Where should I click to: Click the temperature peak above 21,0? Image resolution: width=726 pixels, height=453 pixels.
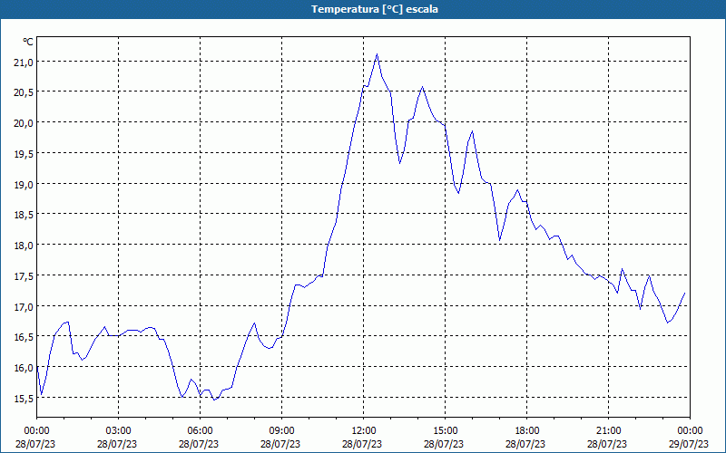click(x=377, y=54)
